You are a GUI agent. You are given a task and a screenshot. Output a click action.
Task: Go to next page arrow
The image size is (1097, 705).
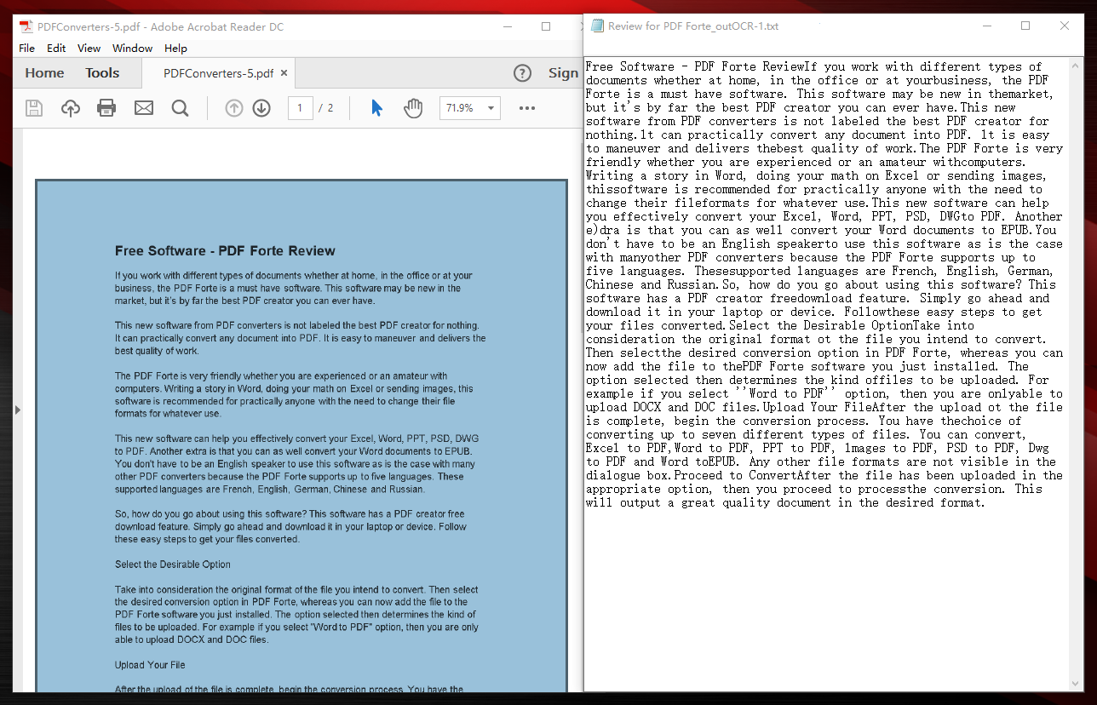(x=261, y=108)
